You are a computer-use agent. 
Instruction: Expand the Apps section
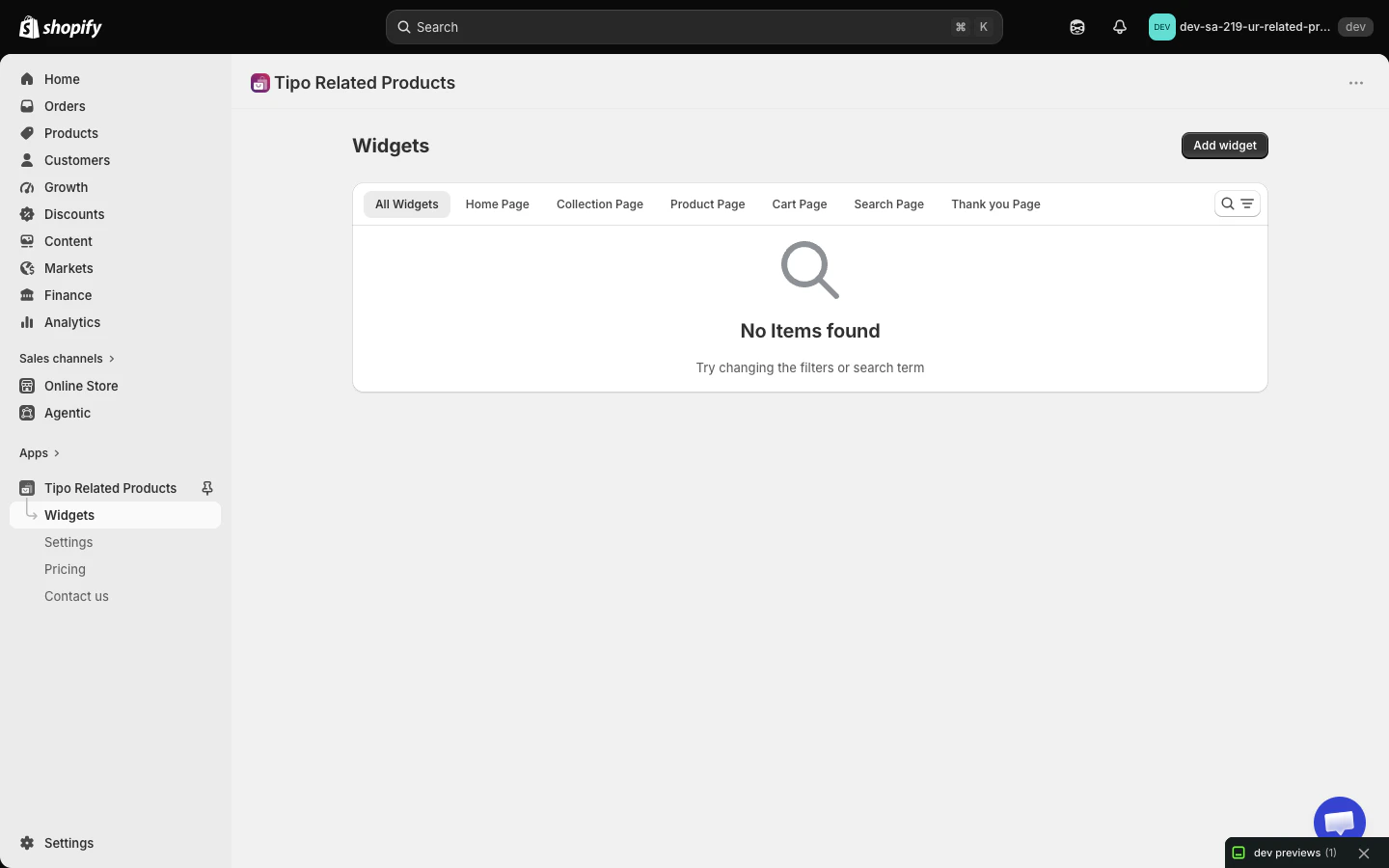pyautogui.click(x=40, y=453)
